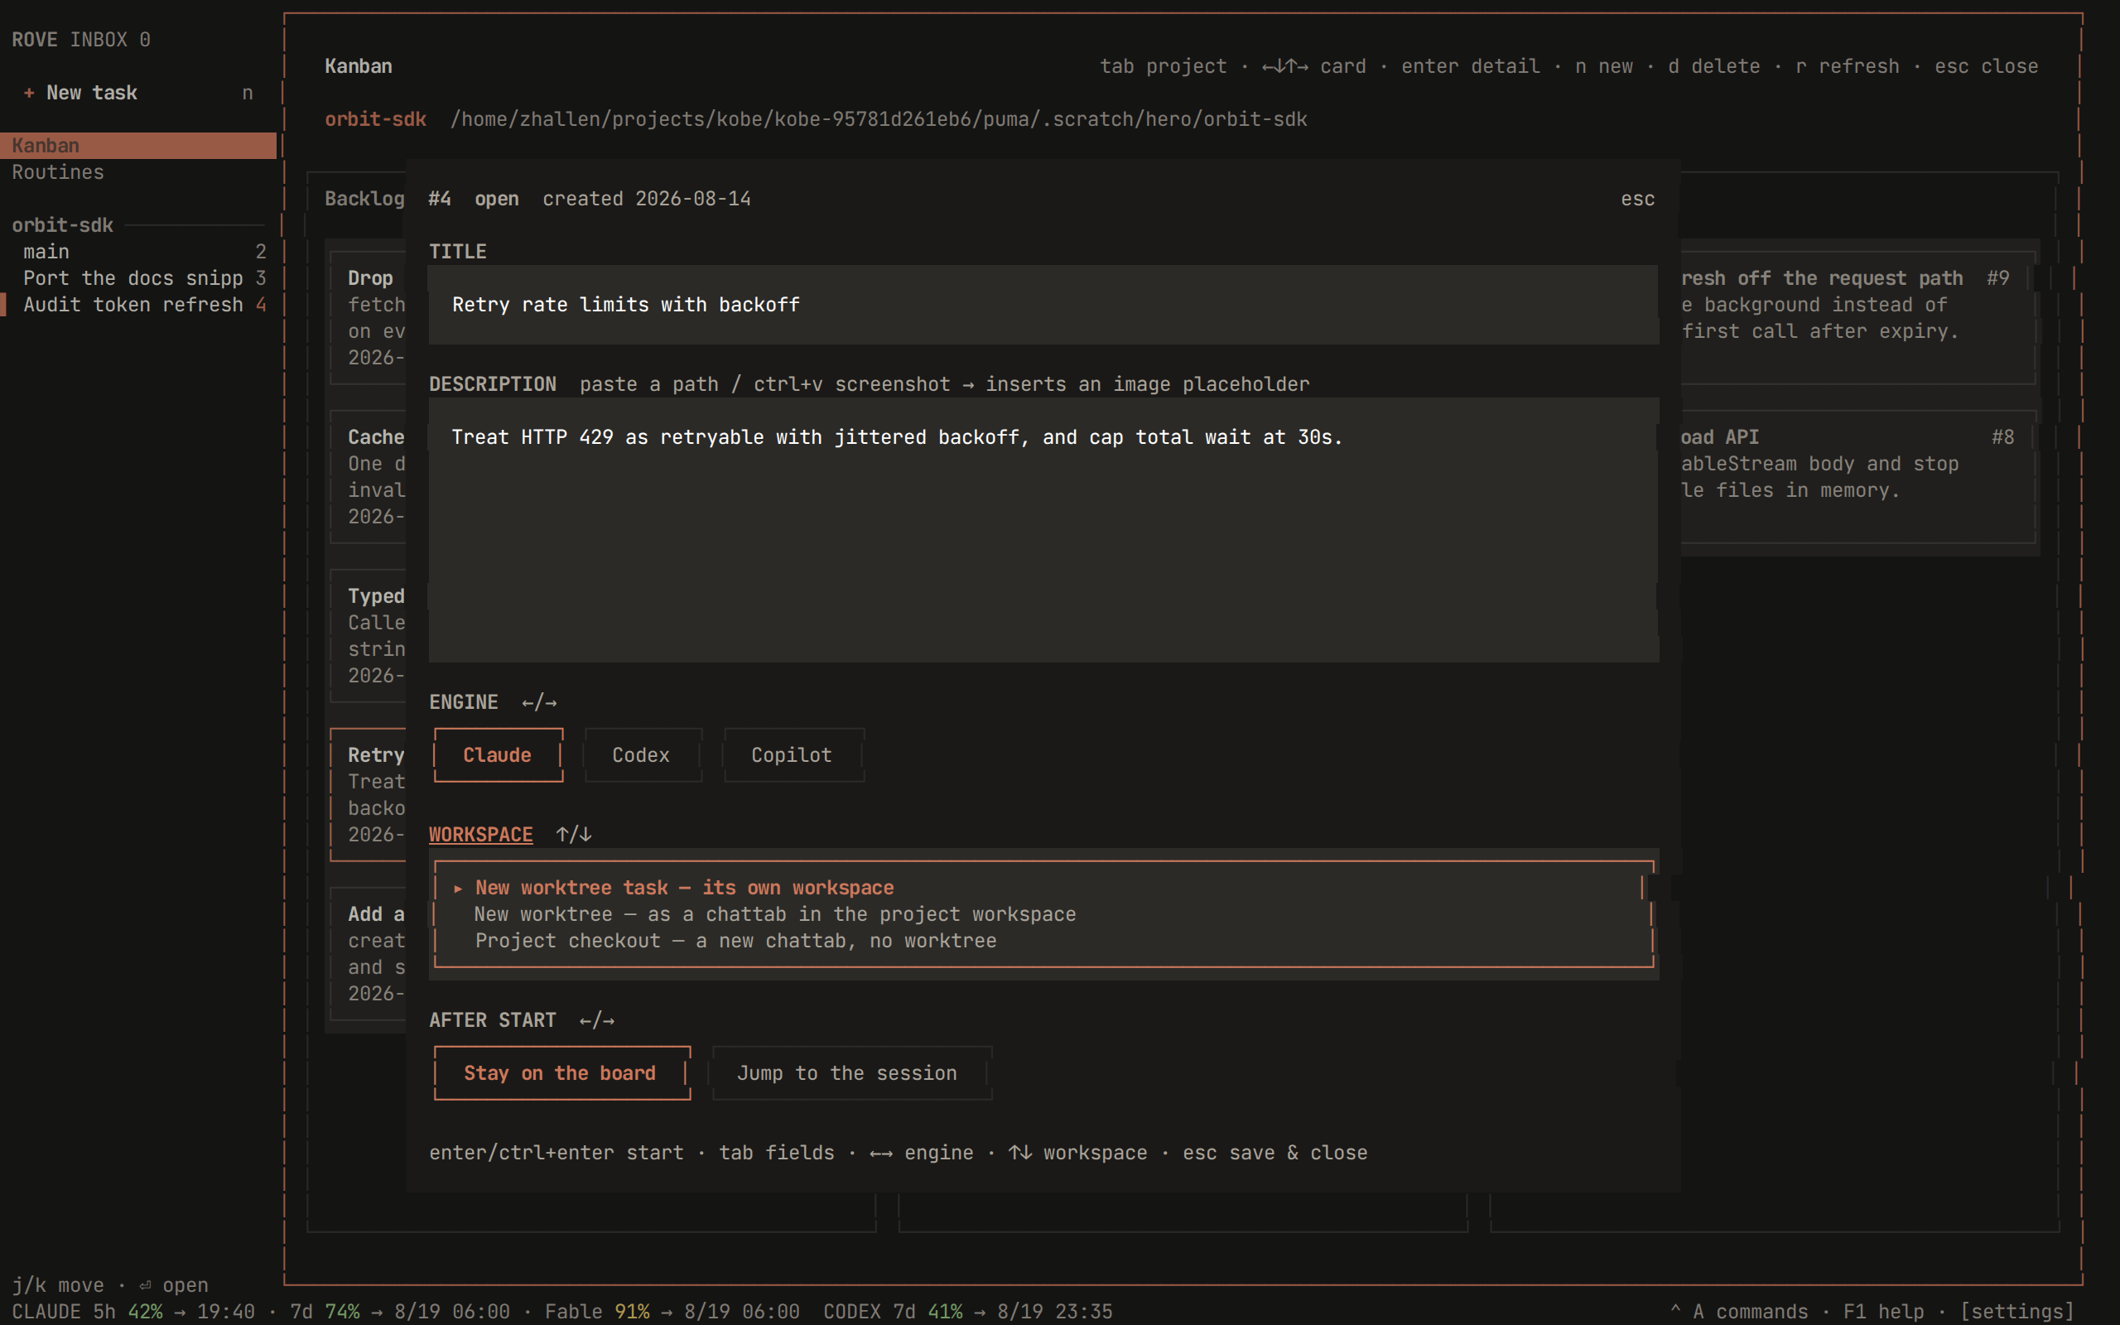
Task: Click 'ROVE INBOX 0' header
Action: pyautogui.click(x=80, y=40)
